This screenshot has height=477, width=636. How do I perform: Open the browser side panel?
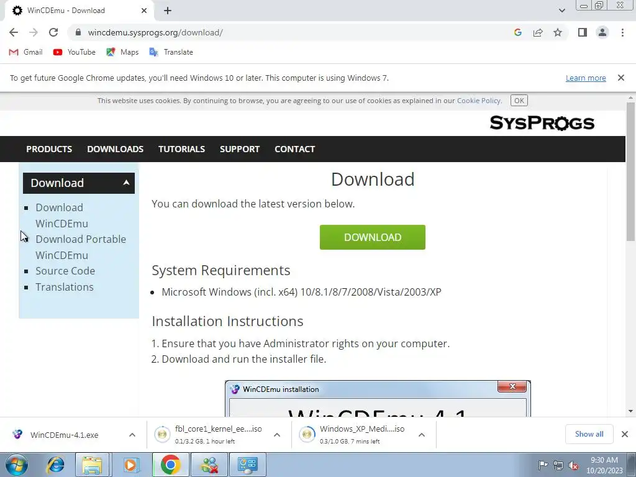pyautogui.click(x=583, y=32)
